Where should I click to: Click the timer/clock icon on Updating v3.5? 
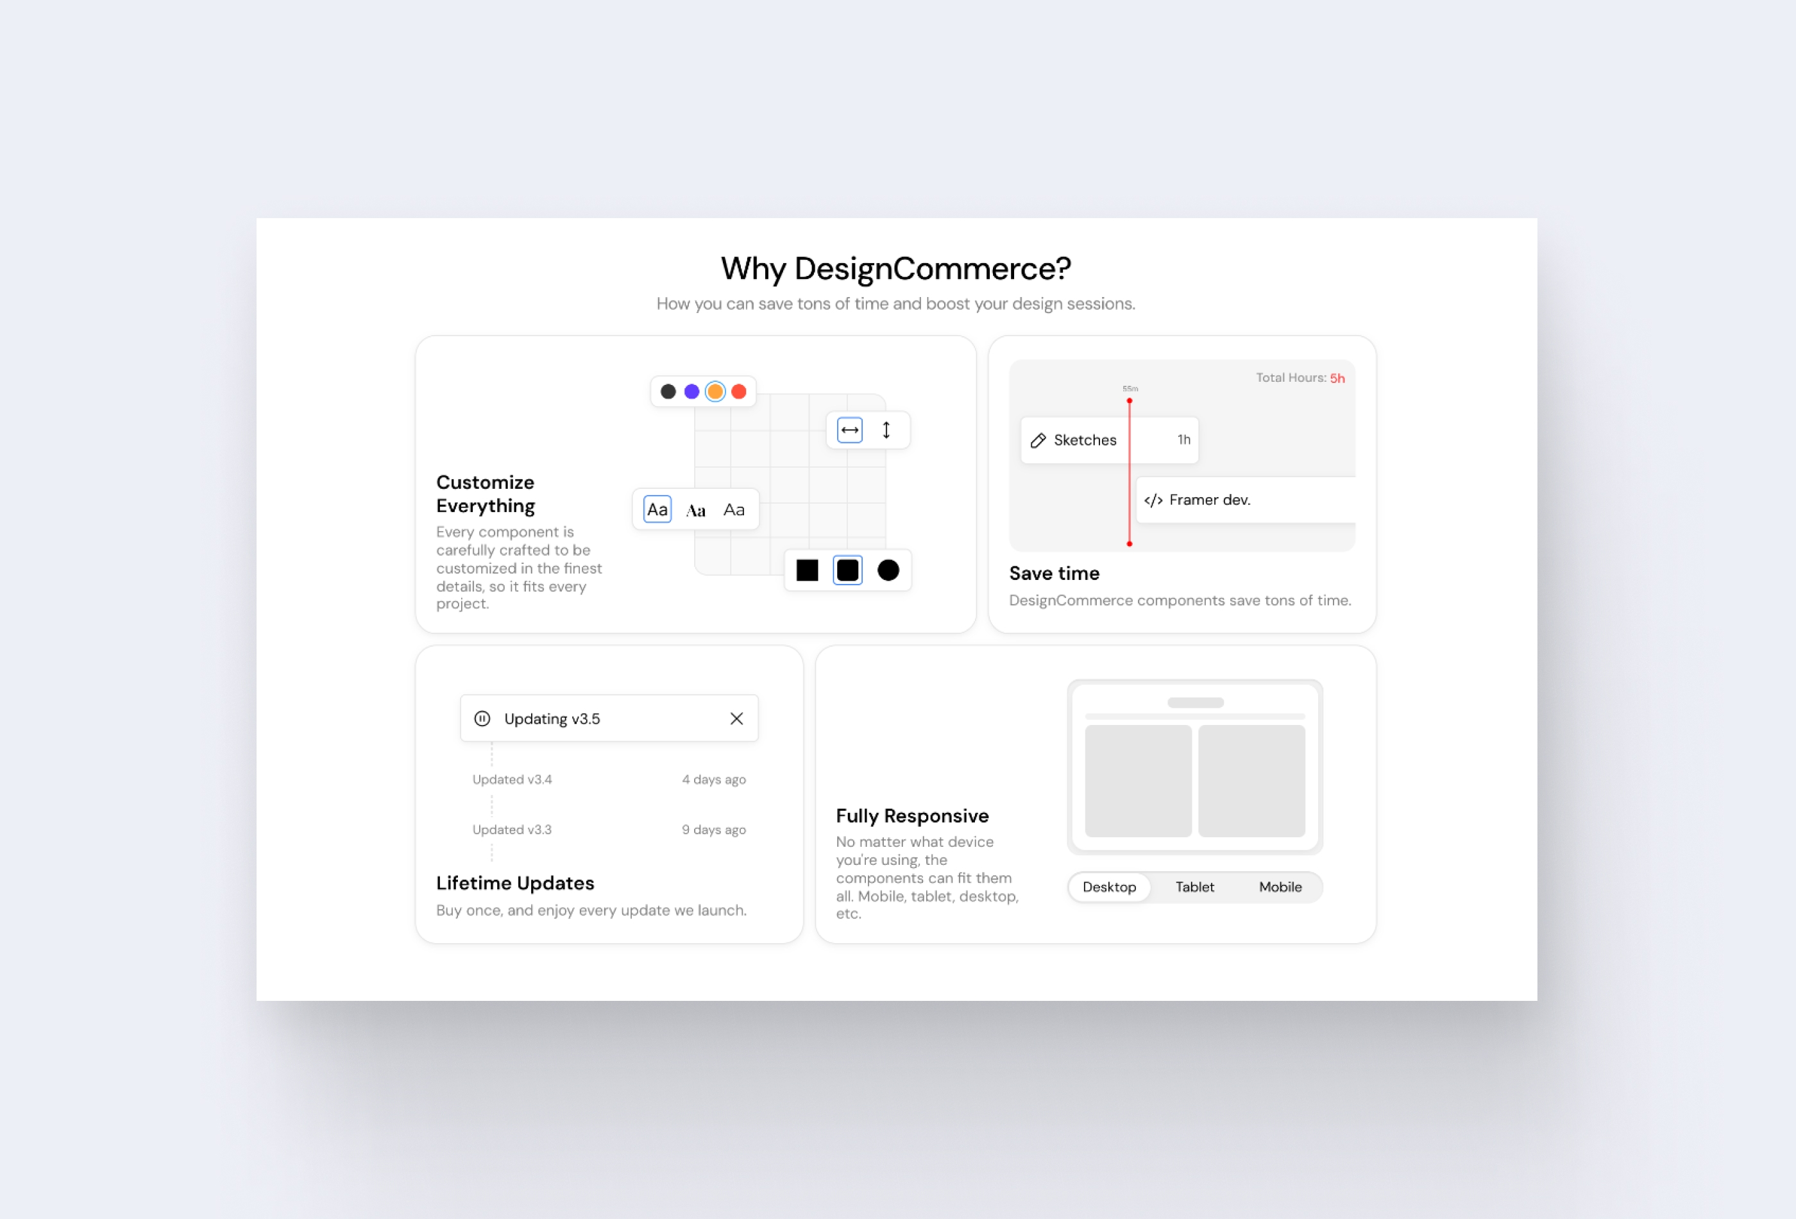[x=481, y=719]
